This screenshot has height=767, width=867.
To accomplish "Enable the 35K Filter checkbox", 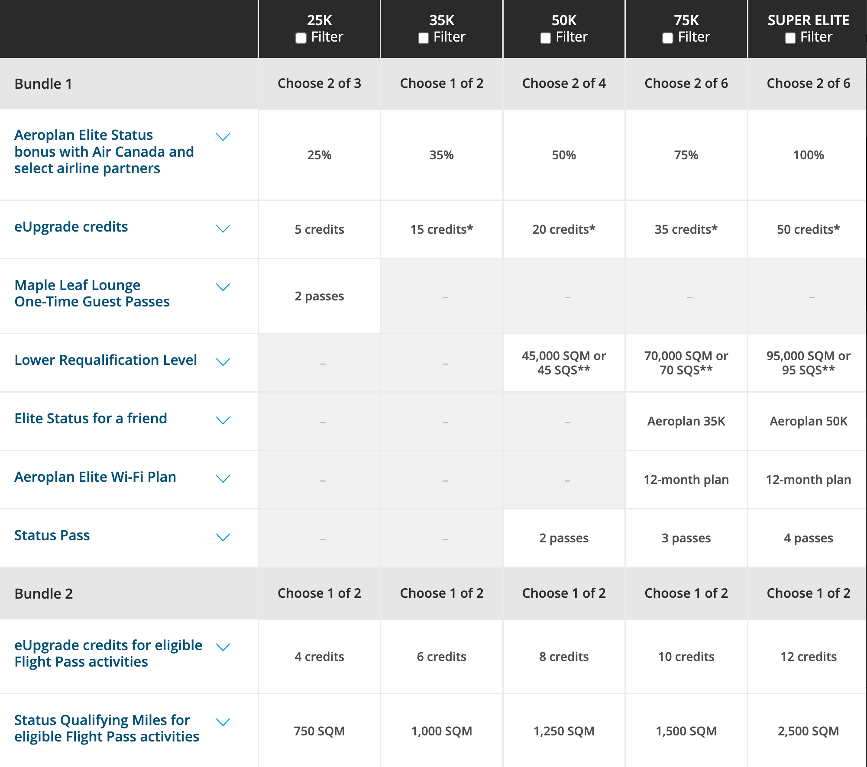I will [x=423, y=38].
